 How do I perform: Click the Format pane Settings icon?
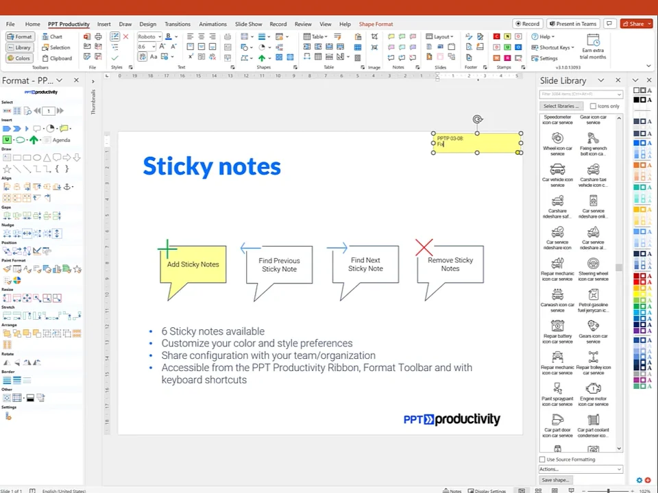(x=8, y=416)
